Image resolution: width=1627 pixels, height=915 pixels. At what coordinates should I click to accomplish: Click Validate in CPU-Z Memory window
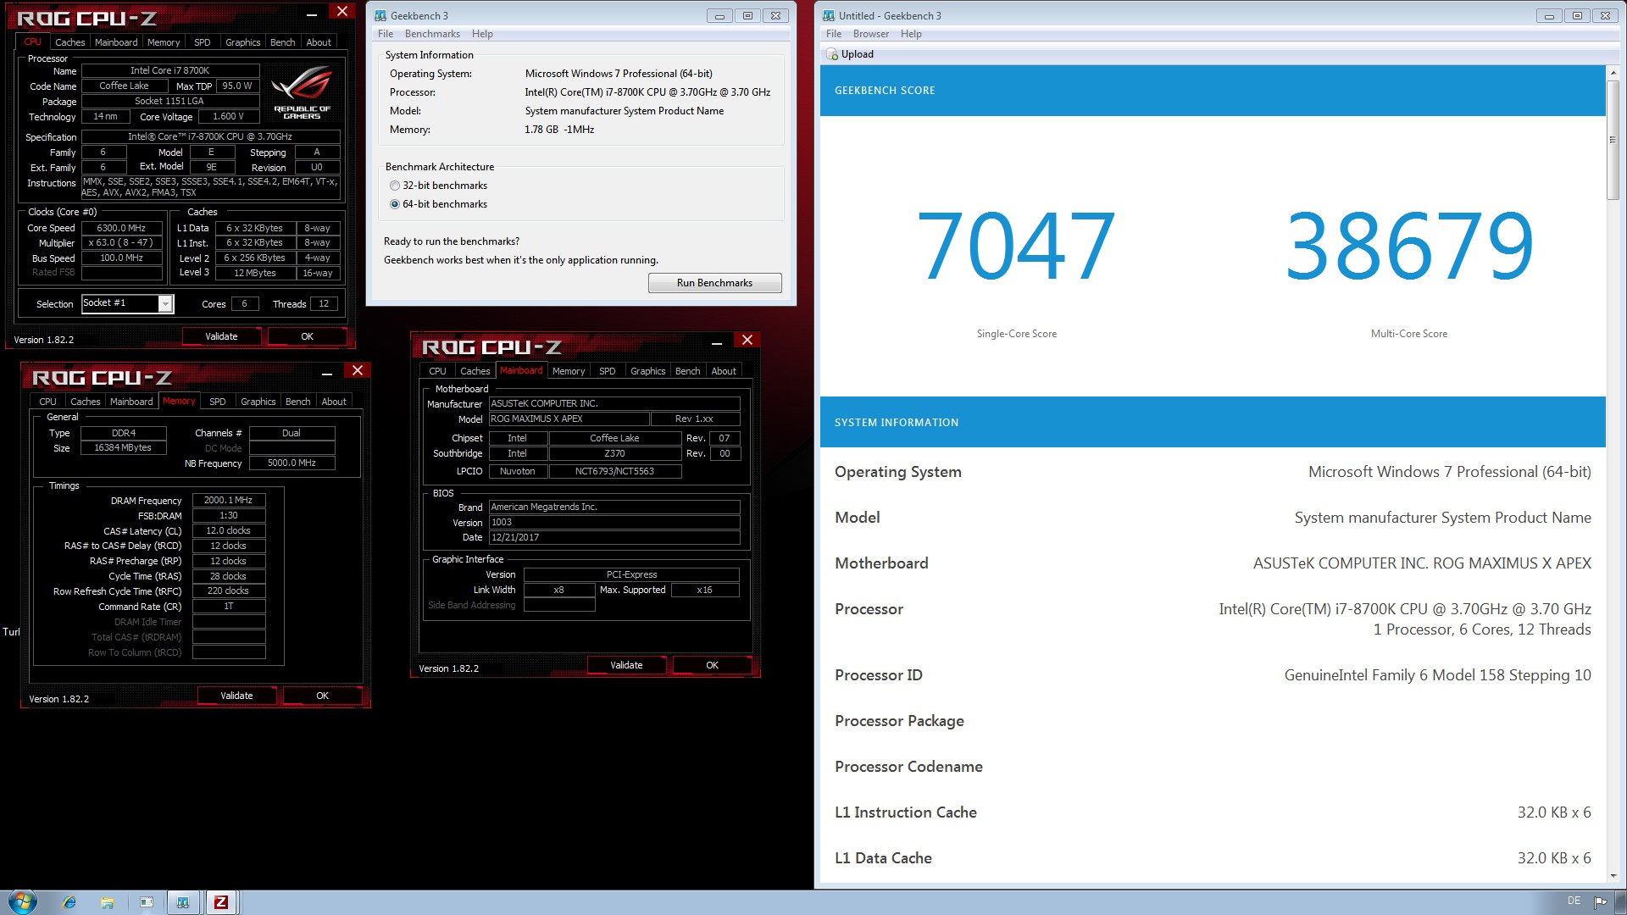click(236, 696)
